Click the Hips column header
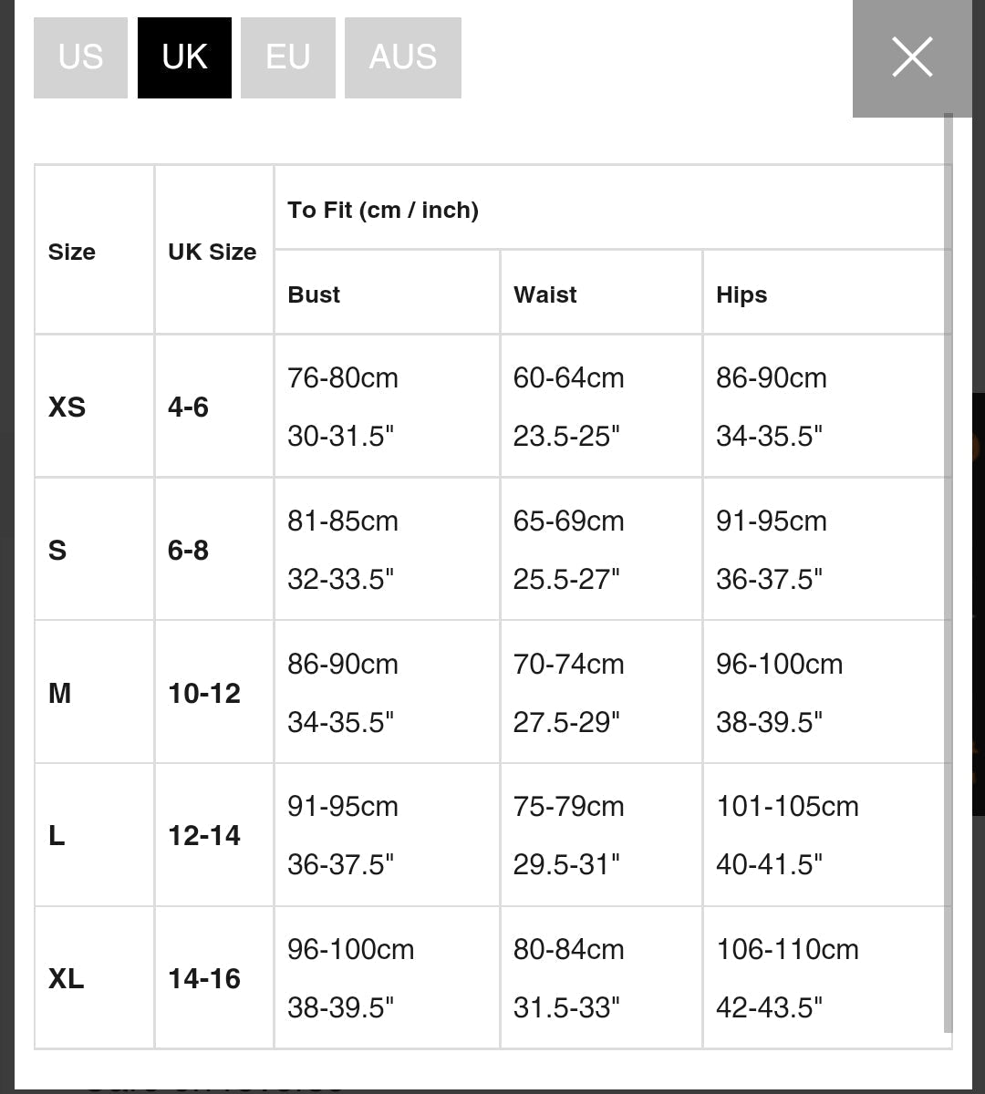This screenshot has height=1094, width=985. [741, 294]
